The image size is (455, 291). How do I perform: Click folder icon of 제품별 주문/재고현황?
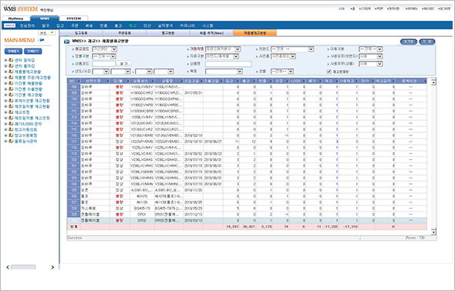[11, 77]
